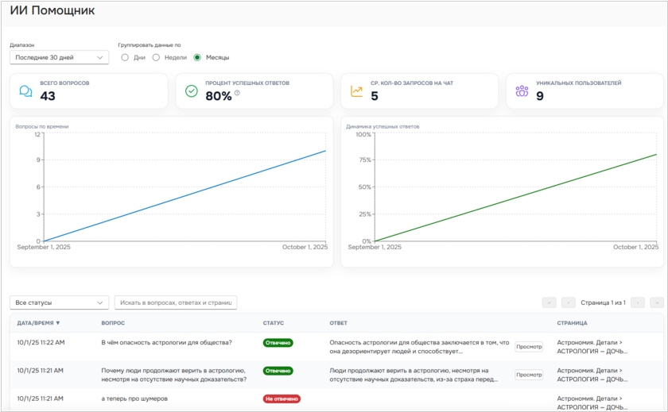Click the Статус column header
This screenshot has width=668, height=412.
(274, 323)
